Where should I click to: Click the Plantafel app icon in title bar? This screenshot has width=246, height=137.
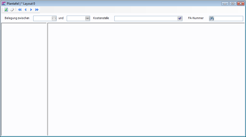(x=4, y=4)
